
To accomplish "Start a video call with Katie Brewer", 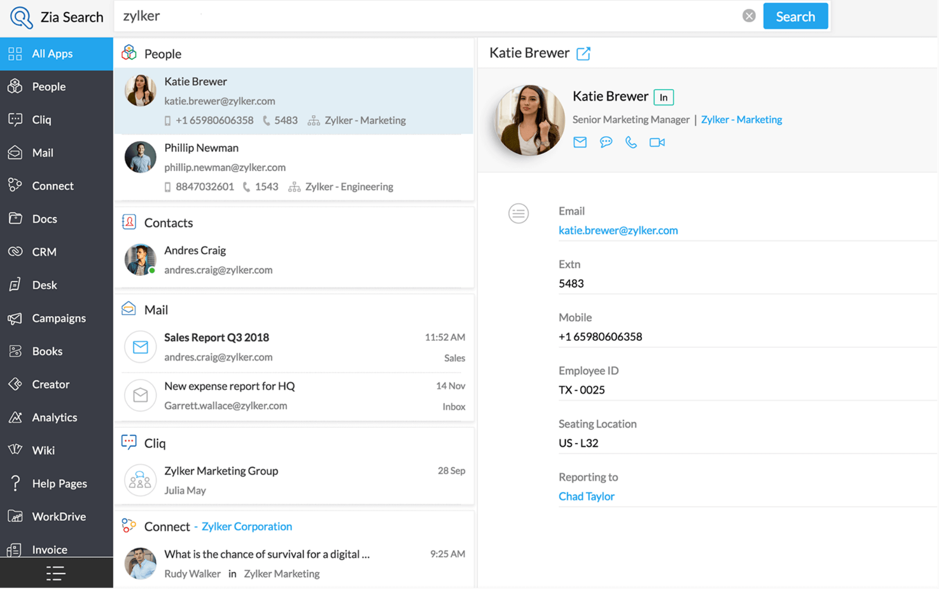I will tap(657, 142).
